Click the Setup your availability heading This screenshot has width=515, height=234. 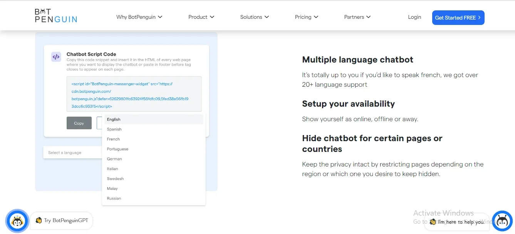pyautogui.click(x=348, y=104)
